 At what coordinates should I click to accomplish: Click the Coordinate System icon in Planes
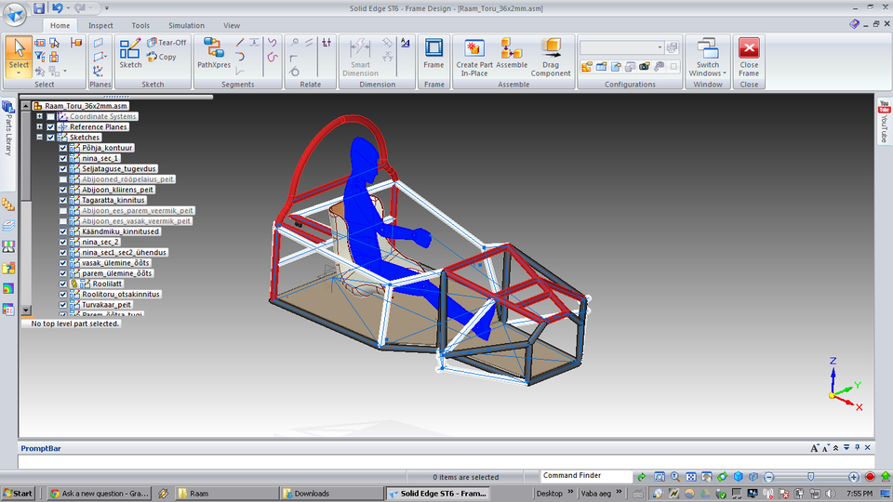(99, 72)
